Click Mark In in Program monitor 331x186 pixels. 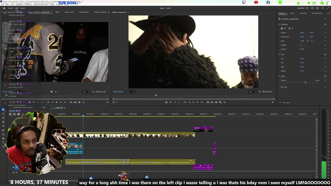(x=175, y=102)
